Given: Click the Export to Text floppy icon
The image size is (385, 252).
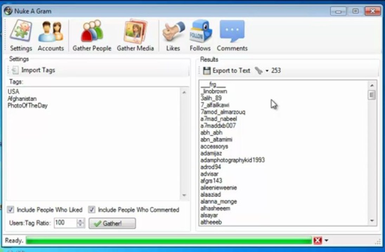Looking at the screenshot, I should click(x=207, y=71).
